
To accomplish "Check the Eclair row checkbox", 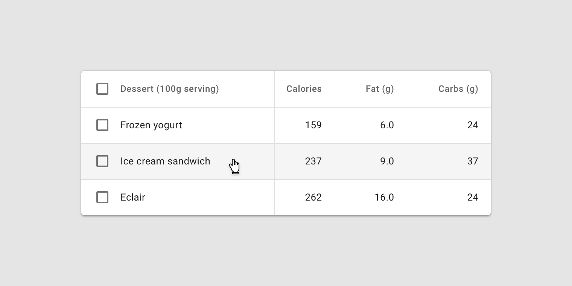I will (x=102, y=197).
